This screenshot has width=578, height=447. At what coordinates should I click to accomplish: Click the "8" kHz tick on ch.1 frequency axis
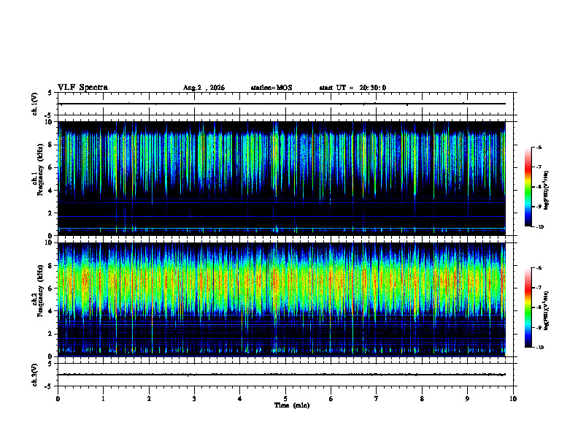point(50,145)
